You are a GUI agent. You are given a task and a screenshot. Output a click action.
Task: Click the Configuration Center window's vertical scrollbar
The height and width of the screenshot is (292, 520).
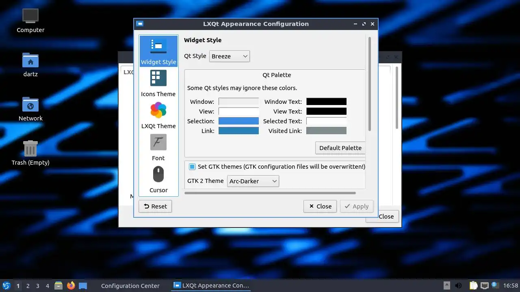click(397, 97)
